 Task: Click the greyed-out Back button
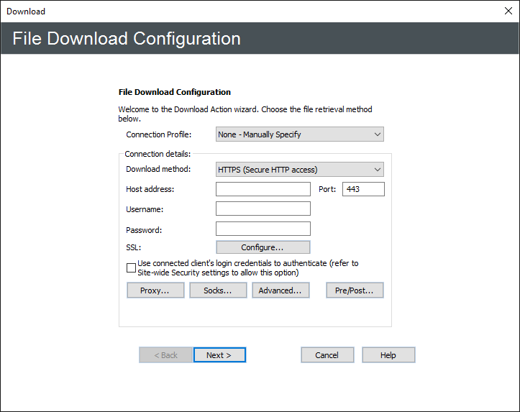pyautogui.click(x=165, y=355)
